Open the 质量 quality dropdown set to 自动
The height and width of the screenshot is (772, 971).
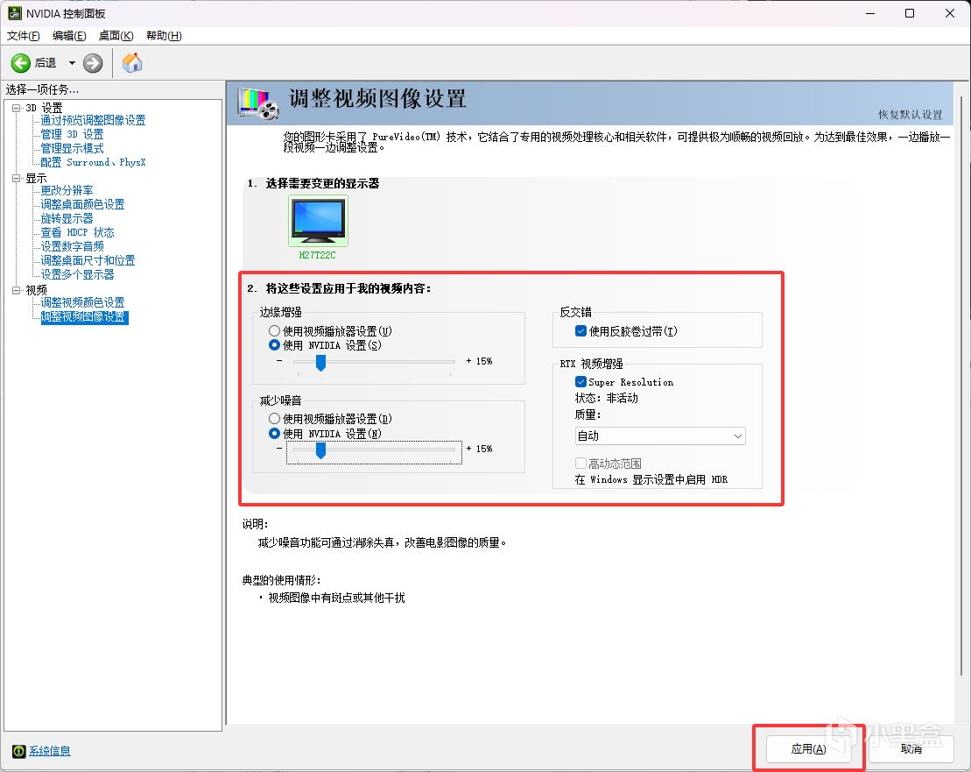tap(660, 436)
